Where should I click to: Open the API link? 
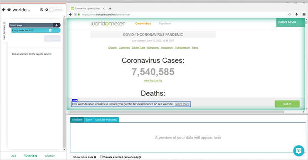[14, 156]
